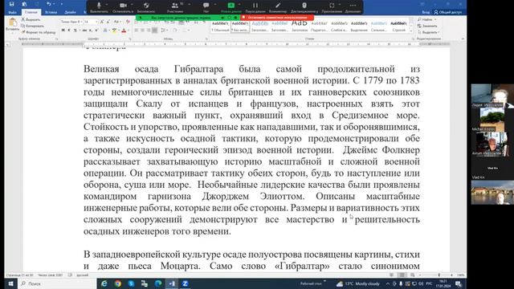
Task: Cut selection with Вырезать
Action: pyautogui.click(x=31, y=19)
